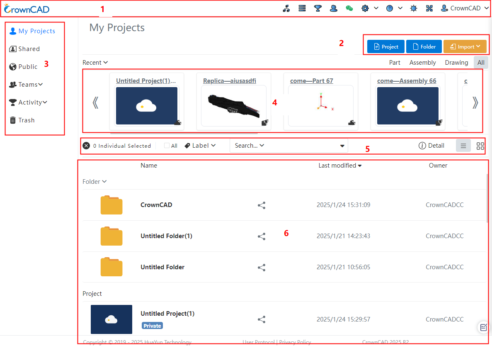
Task: Check the All checkbox
Action: click(x=167, y=146)
